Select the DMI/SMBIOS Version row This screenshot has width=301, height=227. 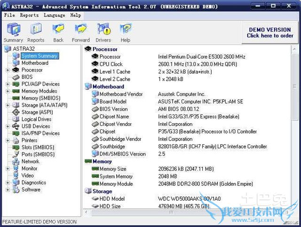[128, 154]
